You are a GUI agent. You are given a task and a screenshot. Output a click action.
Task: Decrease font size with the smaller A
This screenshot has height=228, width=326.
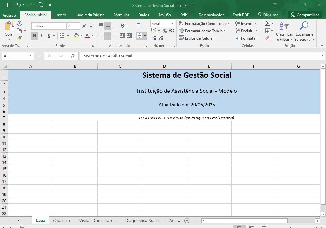click(x=91, y=26)
